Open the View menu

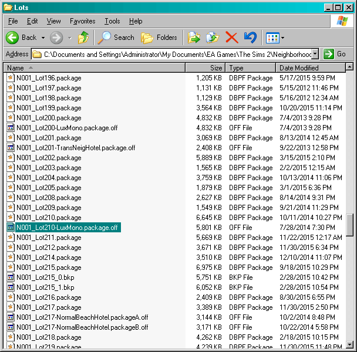(54, 21)
